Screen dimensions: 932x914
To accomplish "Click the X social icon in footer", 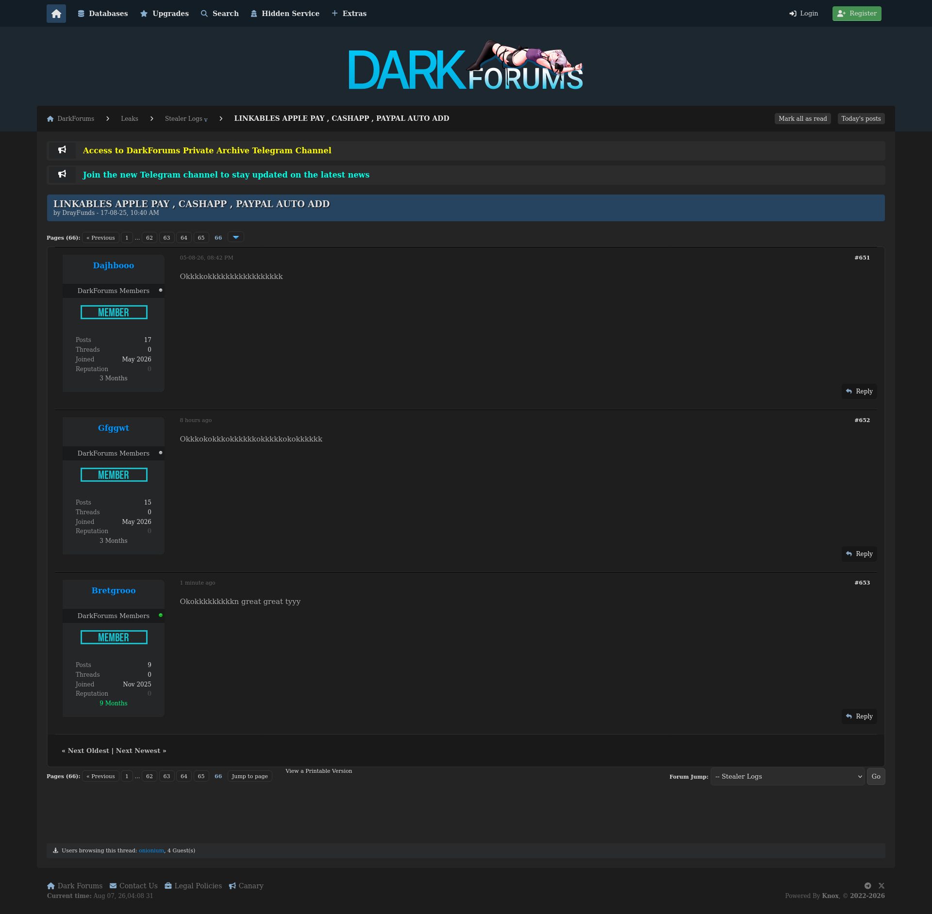I will pos(882,886).
